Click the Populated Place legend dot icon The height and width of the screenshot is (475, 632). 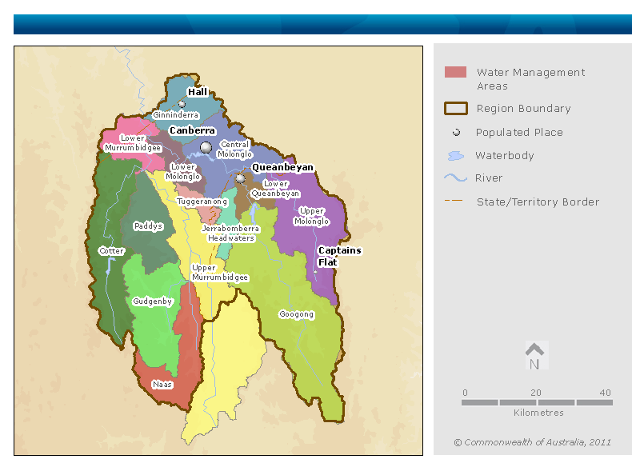click(x=456, y=132)
